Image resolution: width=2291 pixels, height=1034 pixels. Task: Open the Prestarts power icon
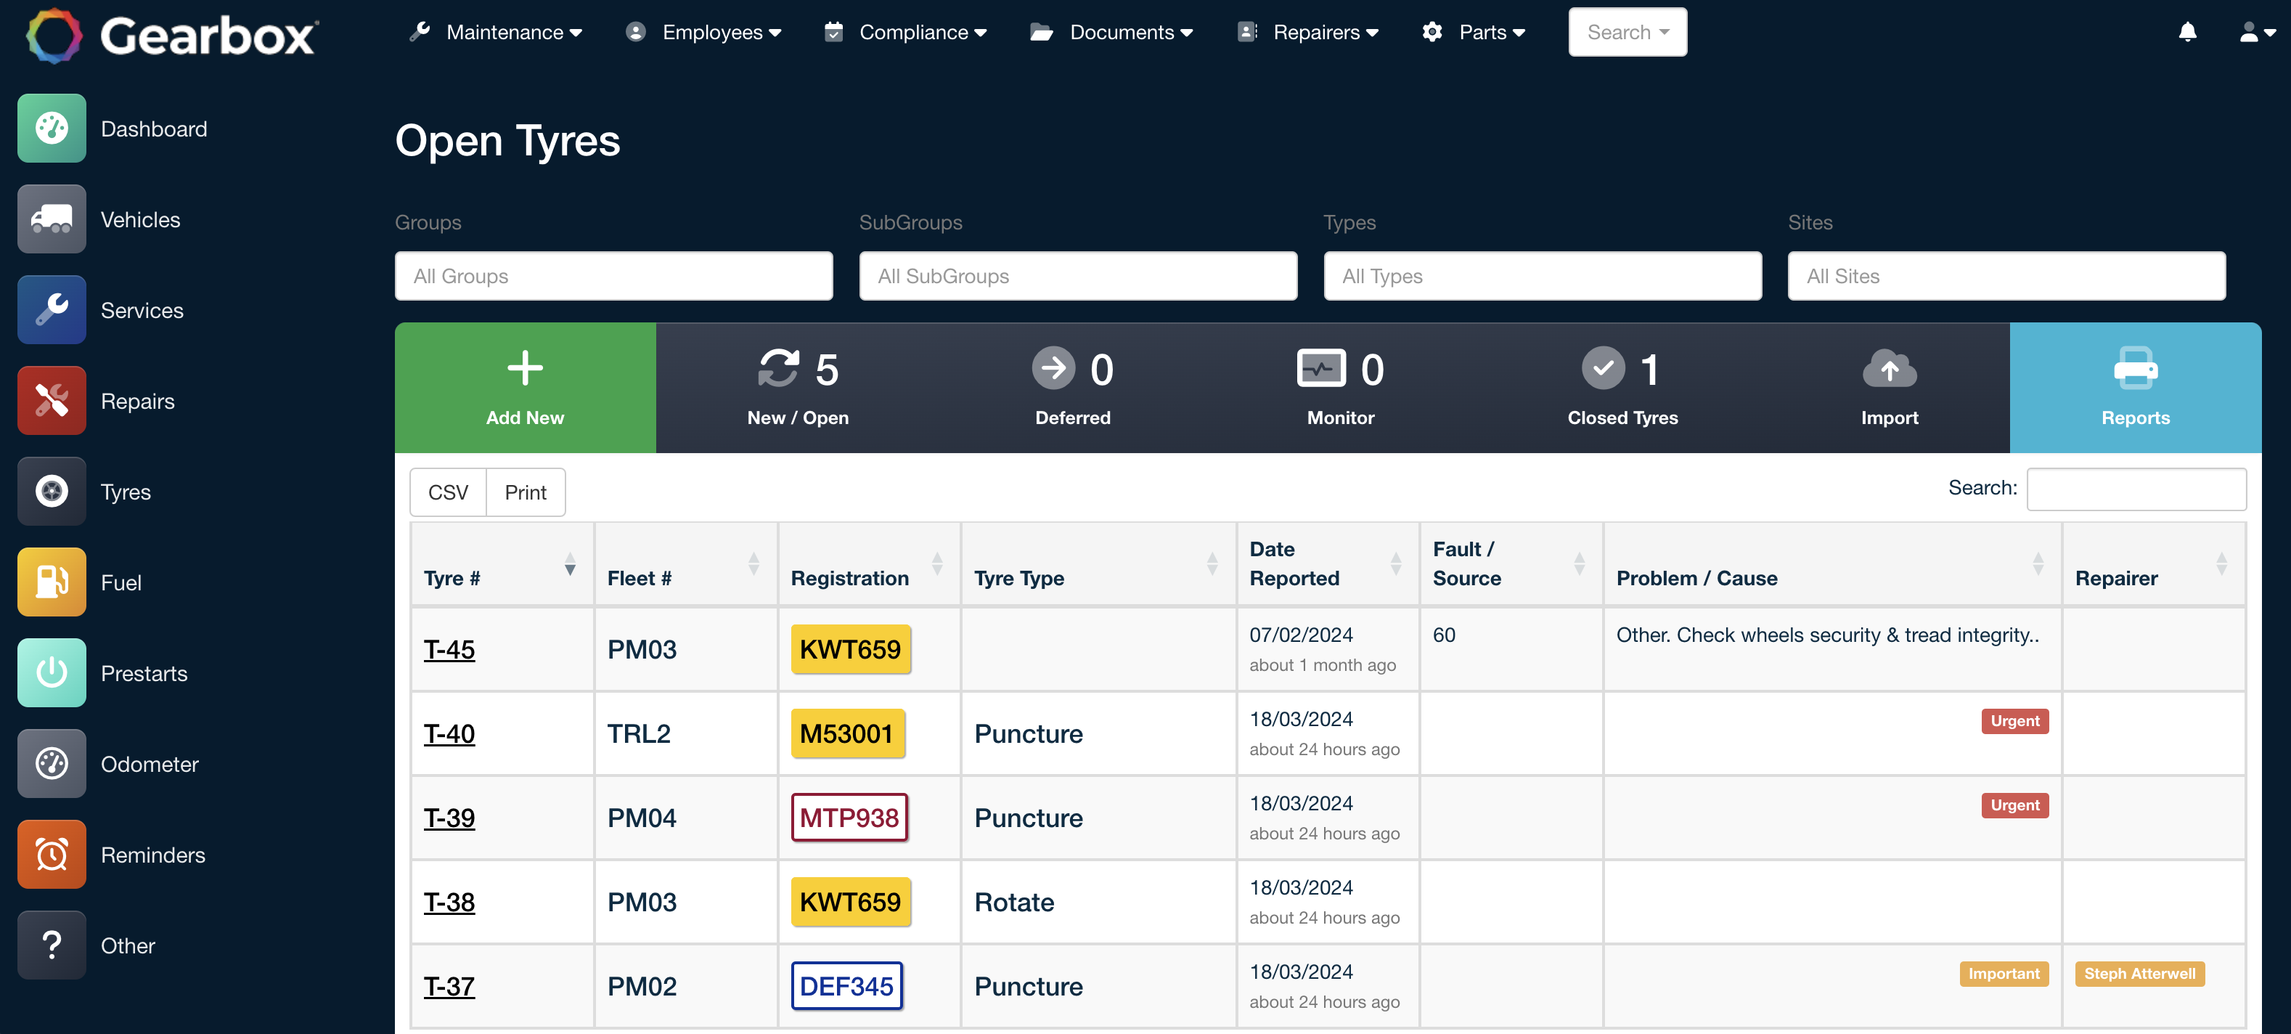pyautogui.click(x=52, y=672)
